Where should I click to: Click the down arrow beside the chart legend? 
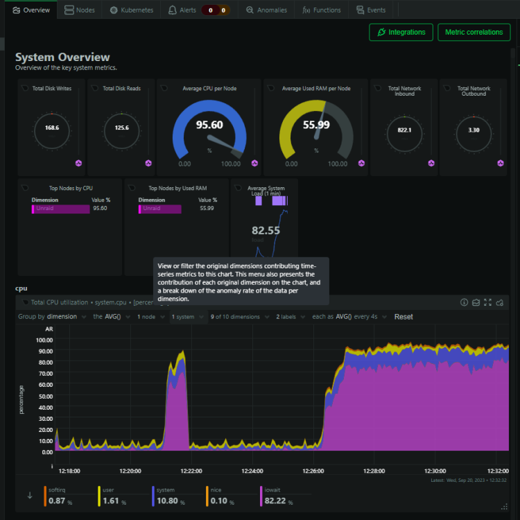click(x=30, y=495)
